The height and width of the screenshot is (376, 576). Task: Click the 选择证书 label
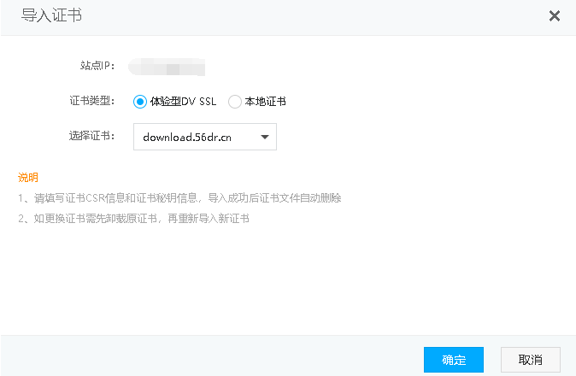point(92,136)
